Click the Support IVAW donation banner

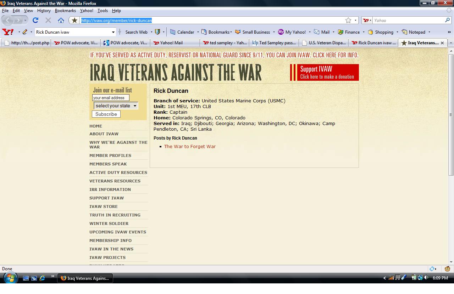tap(325, 72)
